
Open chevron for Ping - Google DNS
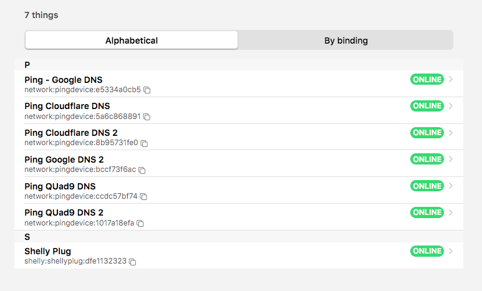tap(451, 79)
